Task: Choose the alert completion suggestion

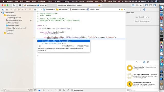Action: click(x=64, y=43)
